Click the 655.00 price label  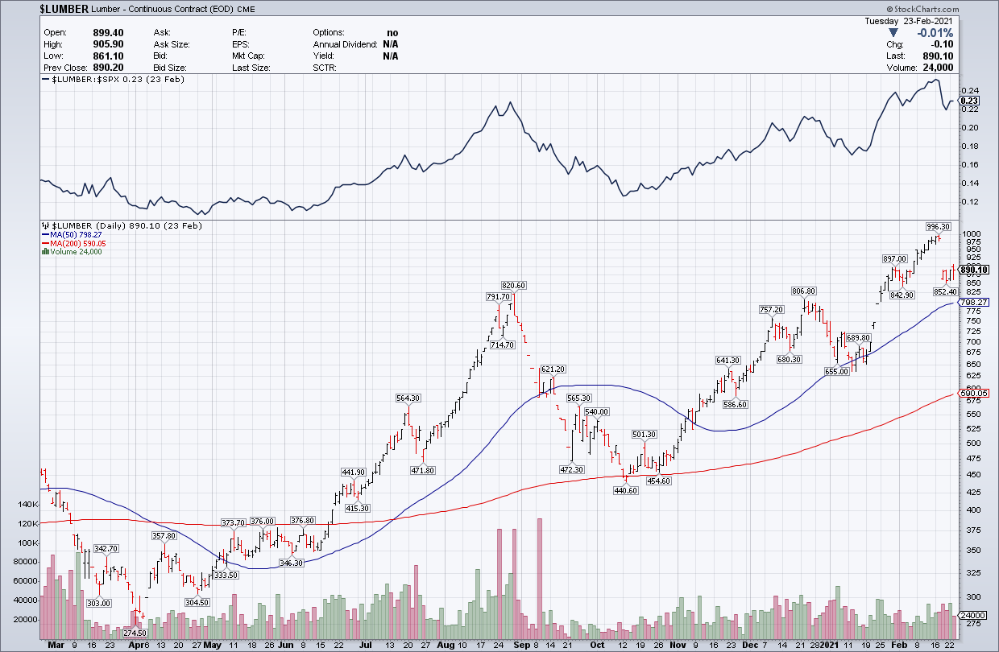[x=837, y=371]
